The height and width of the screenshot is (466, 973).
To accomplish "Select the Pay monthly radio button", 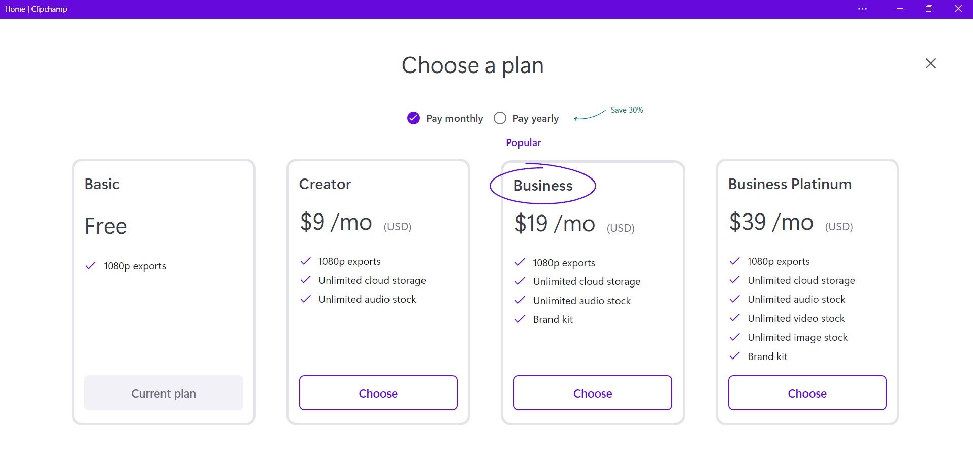I will click(x=413, y=118).
